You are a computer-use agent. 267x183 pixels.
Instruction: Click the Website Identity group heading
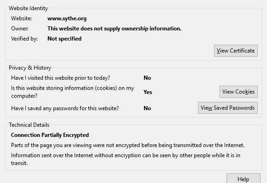click(28, 8)
